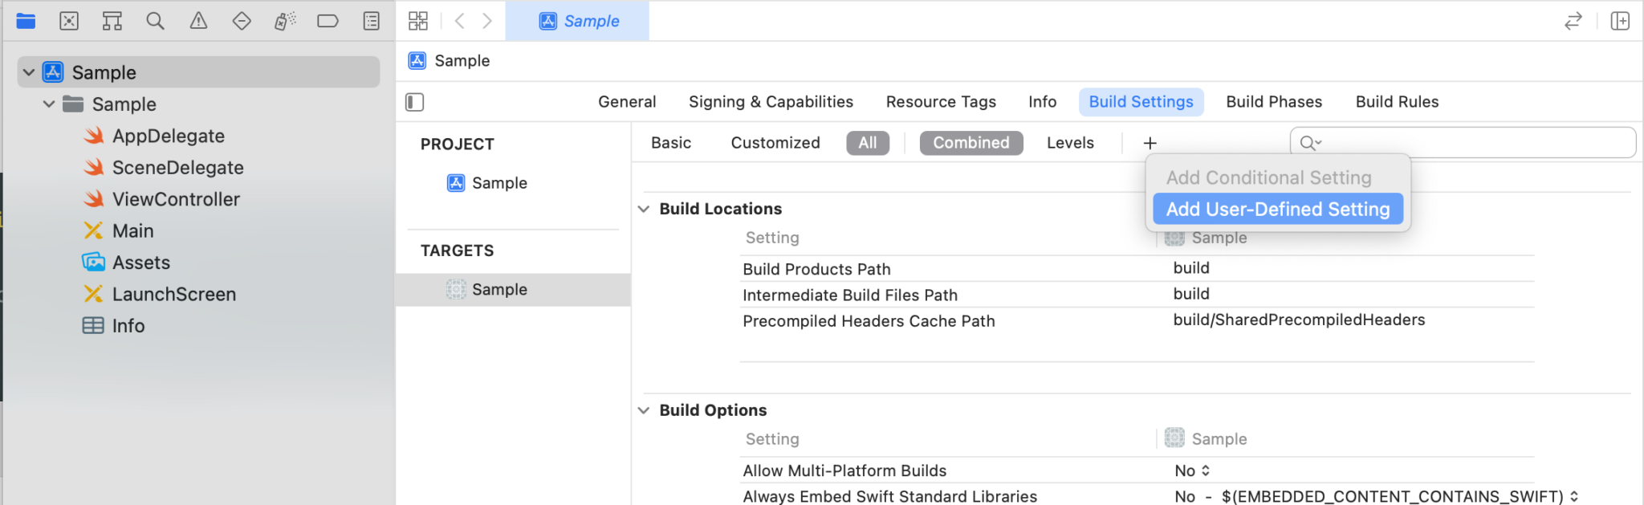Select the Source Control navigator icon
Image resolution: width=1644 pixels, height=505 pixels.
[68, 21]
